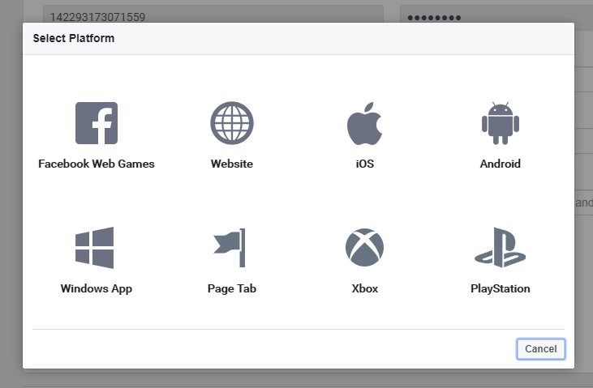Choose the PlayStation text label

(500, 288)
